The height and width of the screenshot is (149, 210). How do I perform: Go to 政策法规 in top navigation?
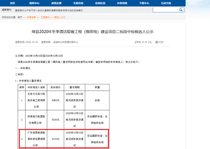click(x=56, y=3)
